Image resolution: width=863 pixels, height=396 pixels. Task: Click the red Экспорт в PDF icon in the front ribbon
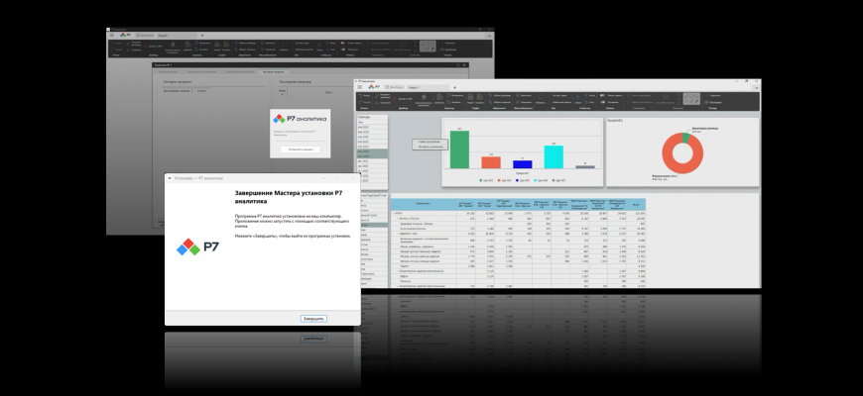[395, 99]
